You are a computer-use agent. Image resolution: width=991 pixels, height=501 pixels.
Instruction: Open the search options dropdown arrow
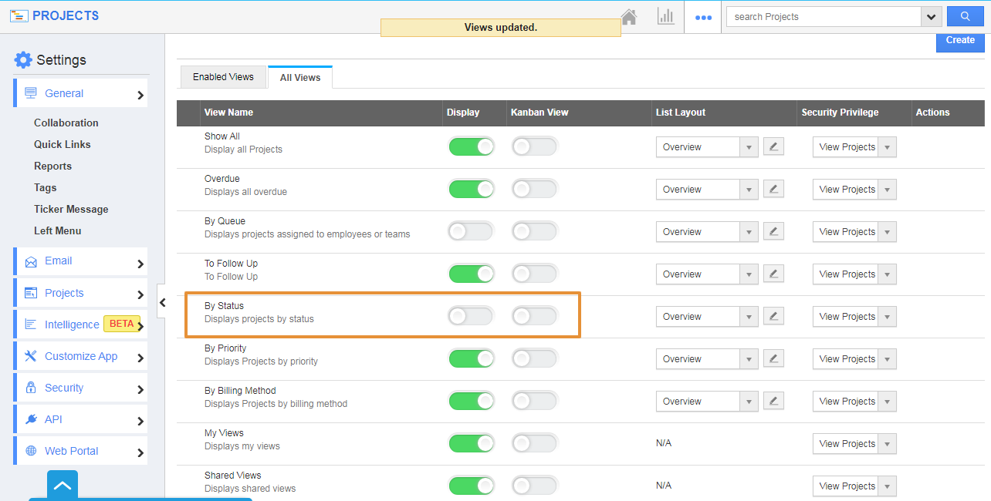pyautogui.click(x=932, y=16)
